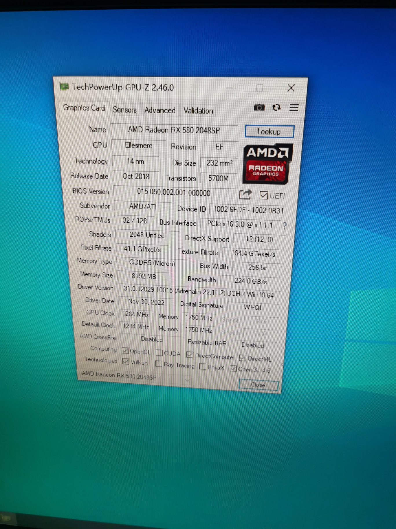Click the AMD Radeon Graphics logo
The image size is (396, 529).
[267, 164]
